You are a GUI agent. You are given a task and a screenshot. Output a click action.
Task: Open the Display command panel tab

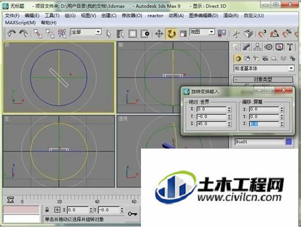tap(279, 47)
